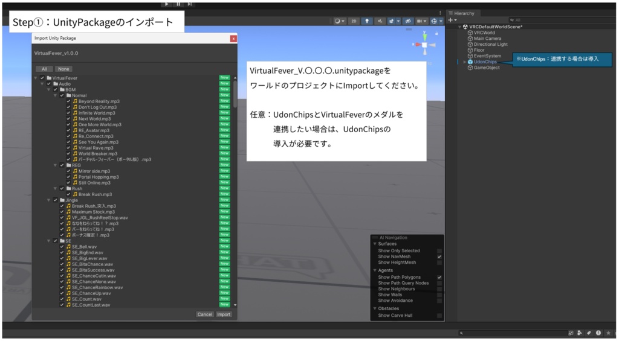
Task: Click the Unity icon of VRCDefaultWorldScene
Action: tap(465, 27)
